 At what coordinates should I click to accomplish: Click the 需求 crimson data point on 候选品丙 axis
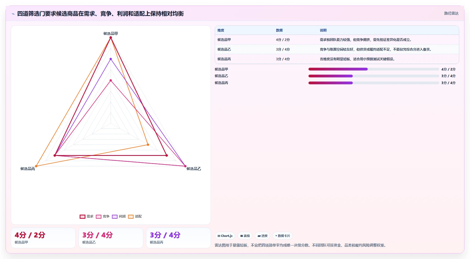pyautogui.click(x=55, y=155)
